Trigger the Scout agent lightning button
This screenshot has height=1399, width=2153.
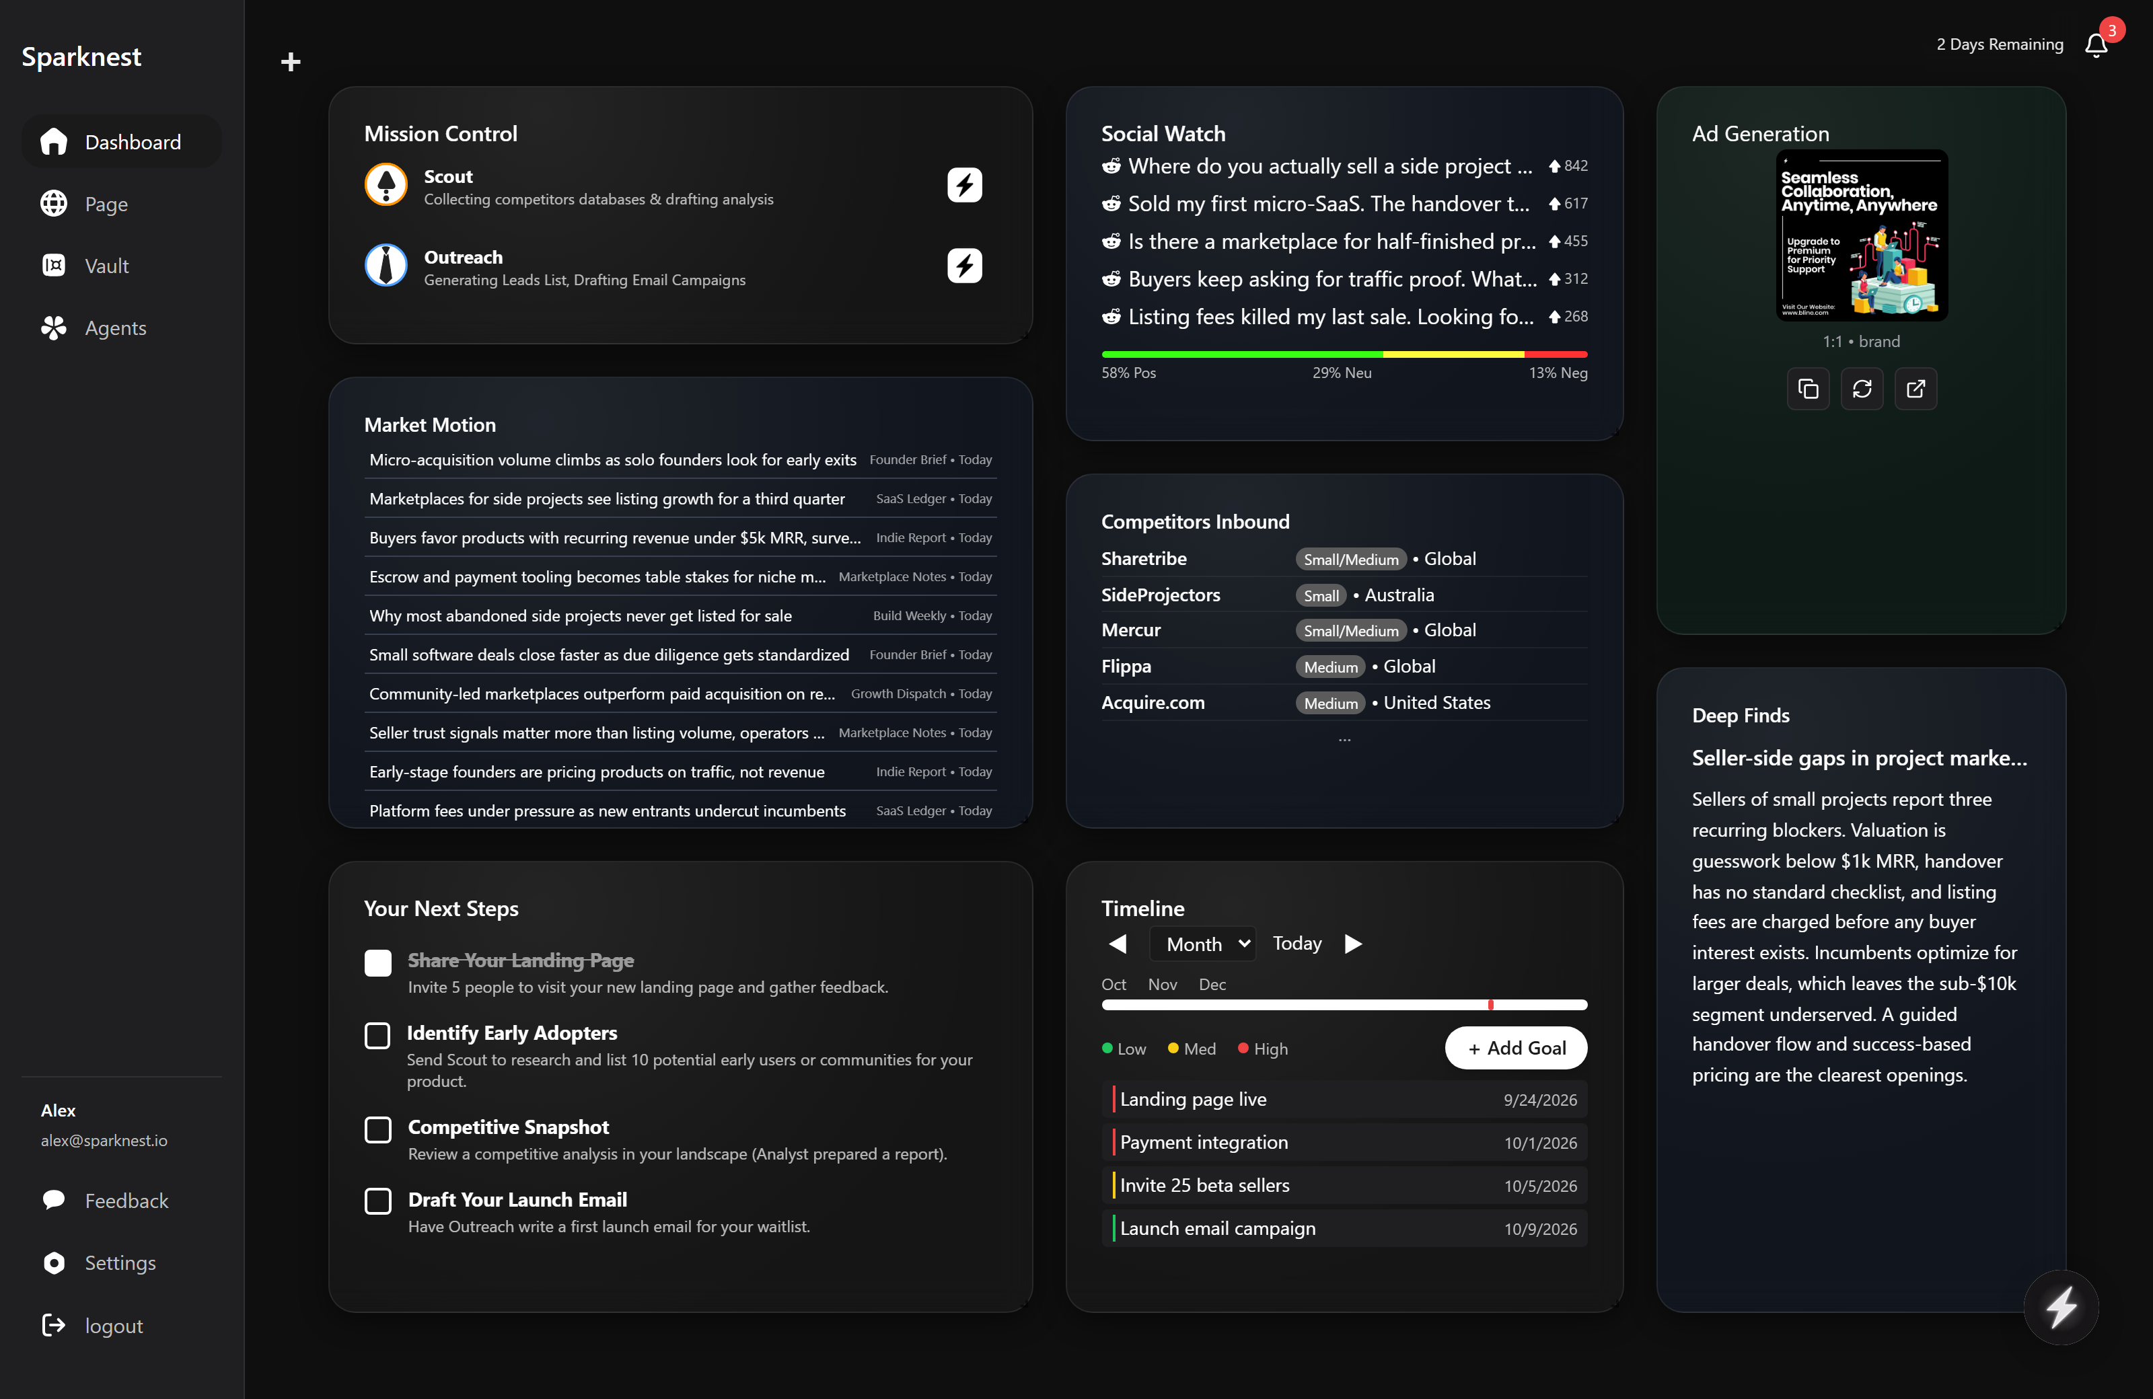tap(964, 186)
